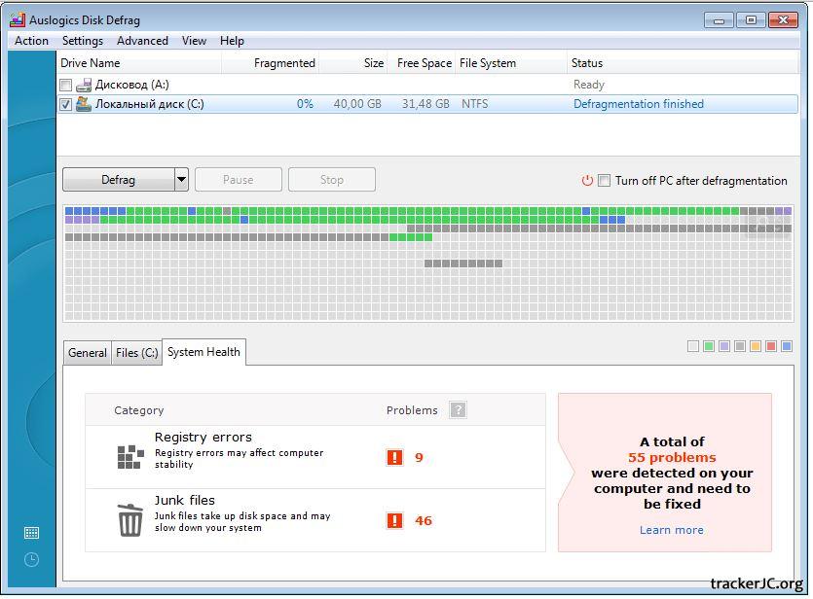Viewport: 813px width, 599px height.
Task: Uncheck the Локальный диск (C:) checkbox
Action: (x=66, y=104)
